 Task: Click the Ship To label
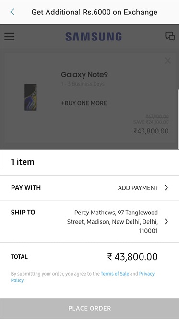pos(23,213)
